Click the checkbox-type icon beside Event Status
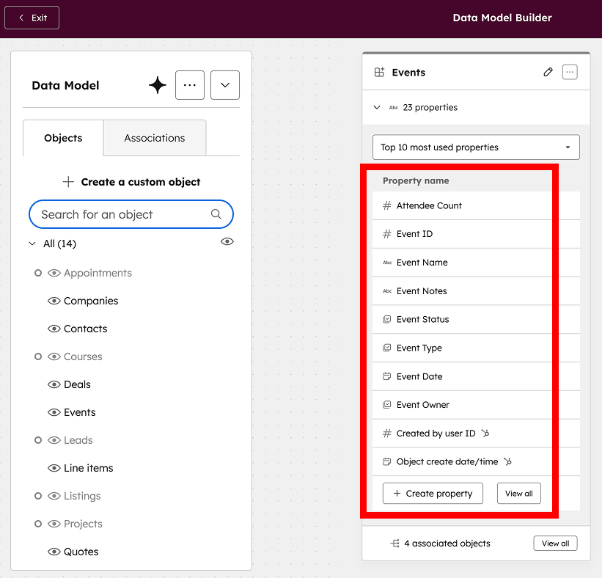The height and width of the screenshot is (578, 602). click(387, 320)
